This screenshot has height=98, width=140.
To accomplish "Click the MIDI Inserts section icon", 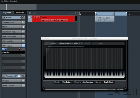I will [23, 46].
